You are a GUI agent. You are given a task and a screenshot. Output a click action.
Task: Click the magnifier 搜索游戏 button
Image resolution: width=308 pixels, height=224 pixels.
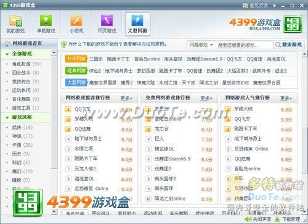[289, 44]
